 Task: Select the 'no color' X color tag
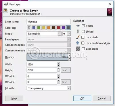pyautogui.click(x=29, y=28)
